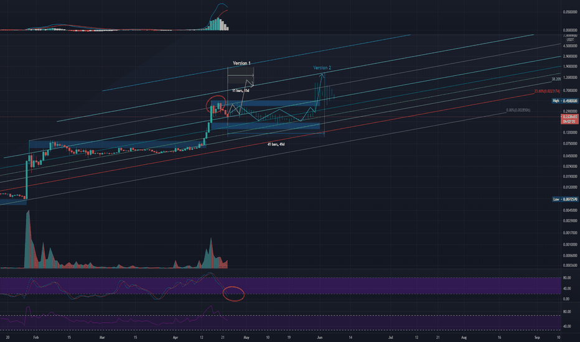Click the 14 date label after Jun
The height and width of the screenshot is (342, 580).
[x=350, y=337]
